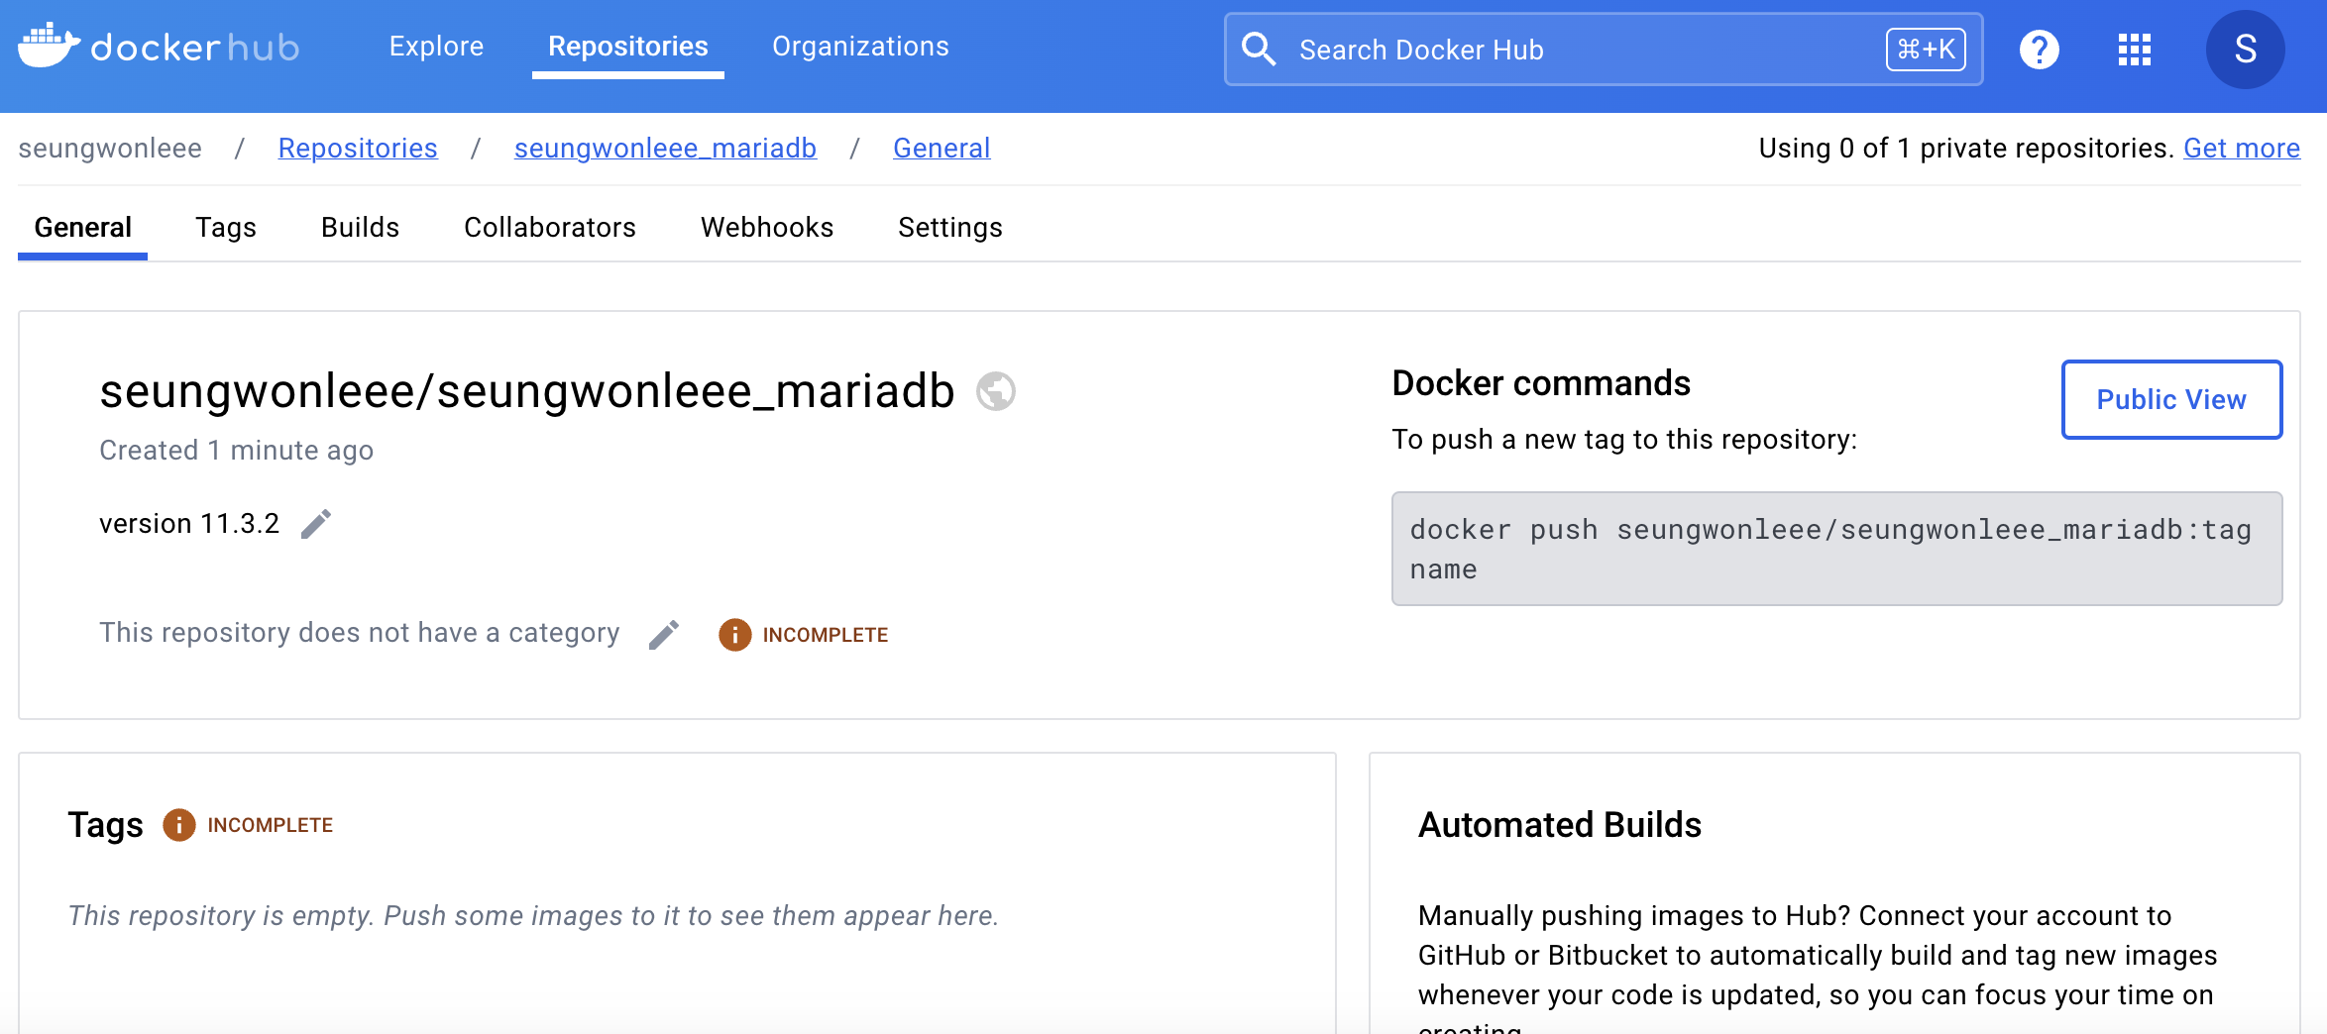Edit the repository category pencil icon
The width and height of the screenshot is (2327, 1034).
coord(664,634)
